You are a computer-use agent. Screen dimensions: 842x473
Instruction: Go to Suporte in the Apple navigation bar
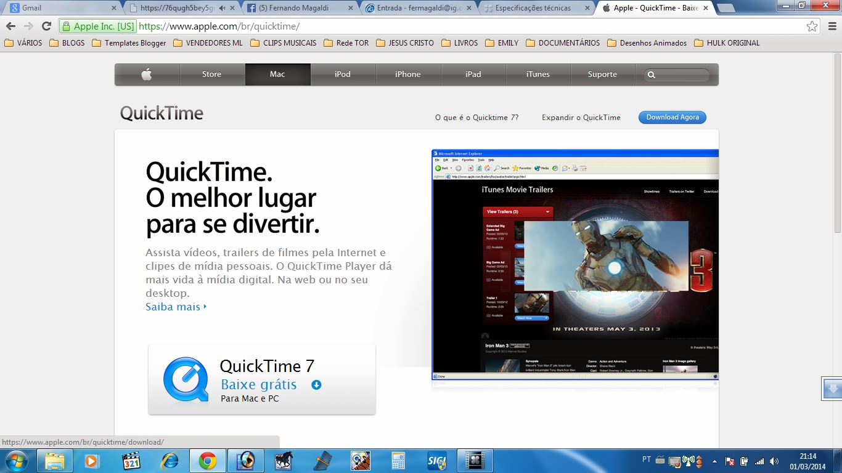click(602, 75)
